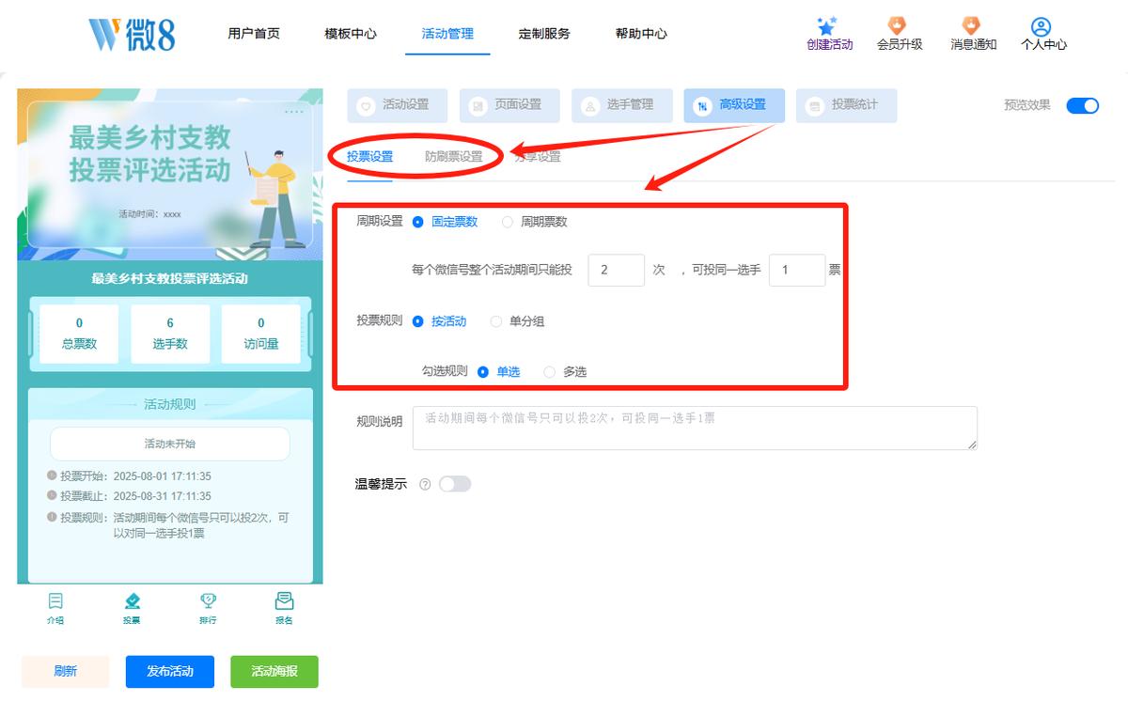Click the 温馨提示 help question icon
Viewport: 1128px width, 717px height.
click(425, 485)
